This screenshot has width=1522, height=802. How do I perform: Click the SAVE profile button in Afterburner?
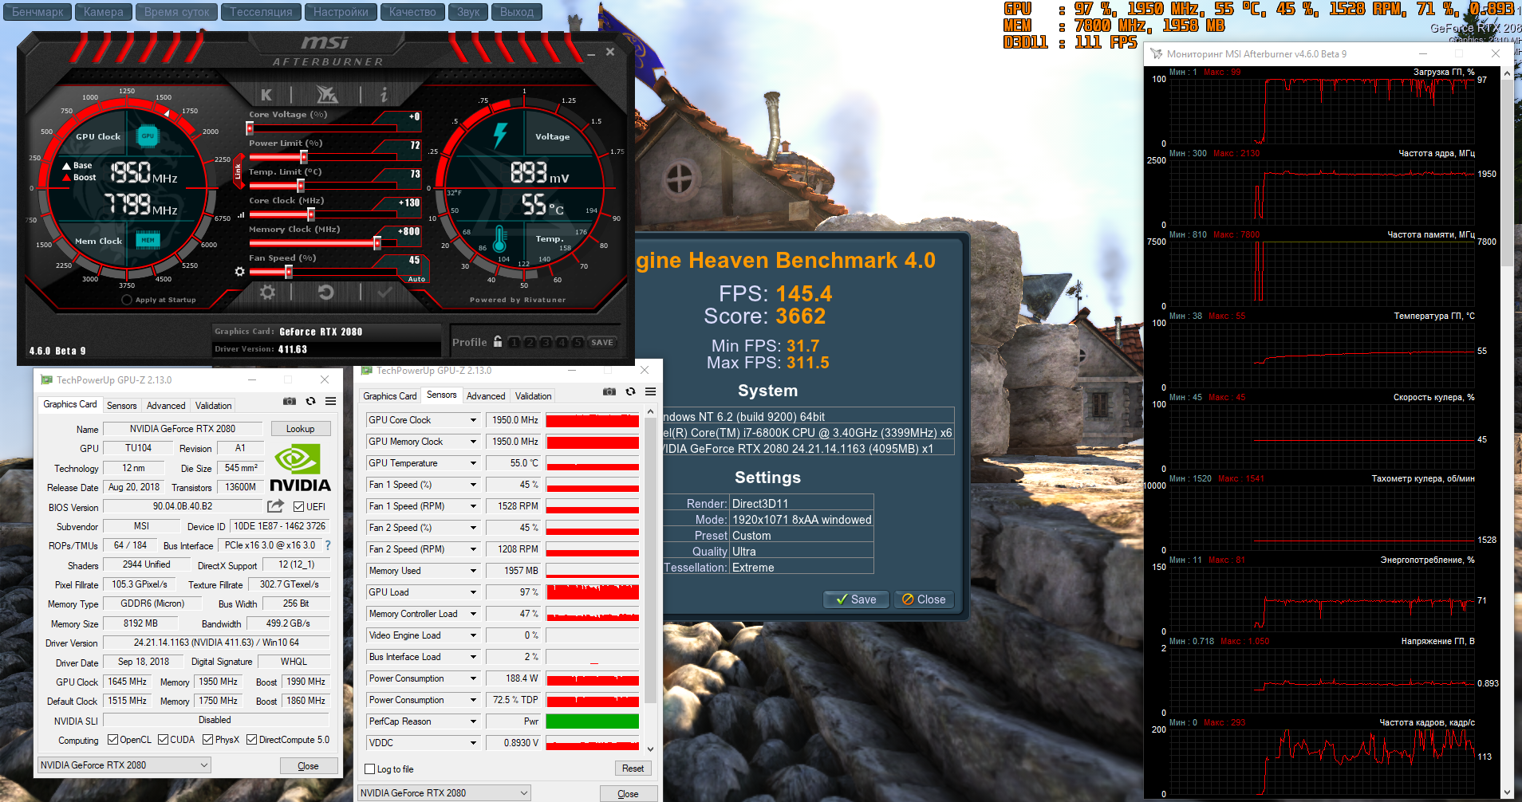(602, 343)
